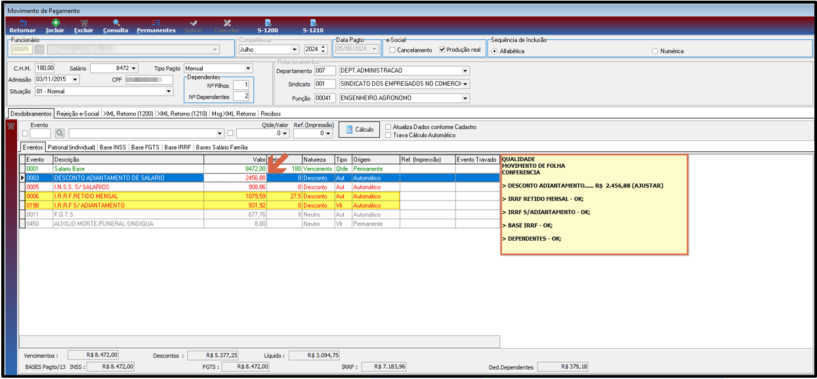Screen dimensions: 817x379
Task: Select the AUXILIO MORTE/FUNERAL-SINDIGUA row
Action: (259, 224)
